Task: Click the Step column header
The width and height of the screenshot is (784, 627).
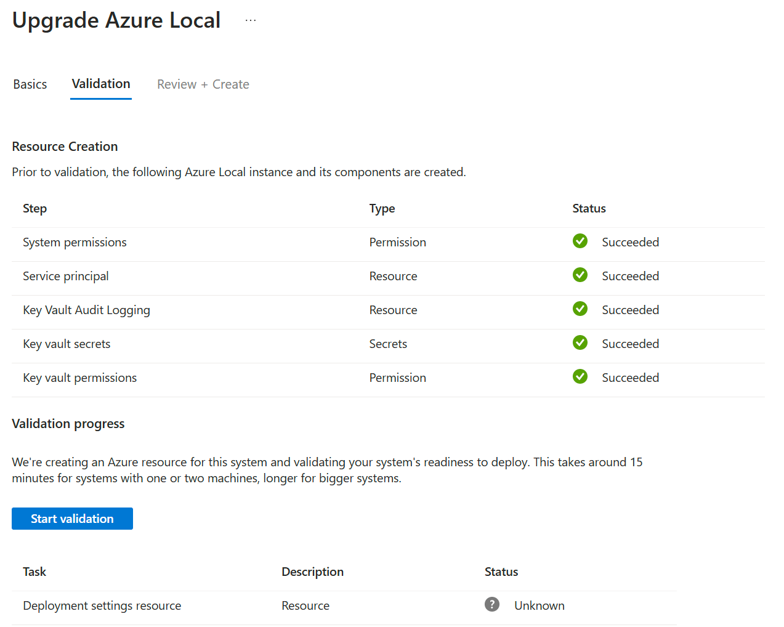Action: click(x=35, y=209)
